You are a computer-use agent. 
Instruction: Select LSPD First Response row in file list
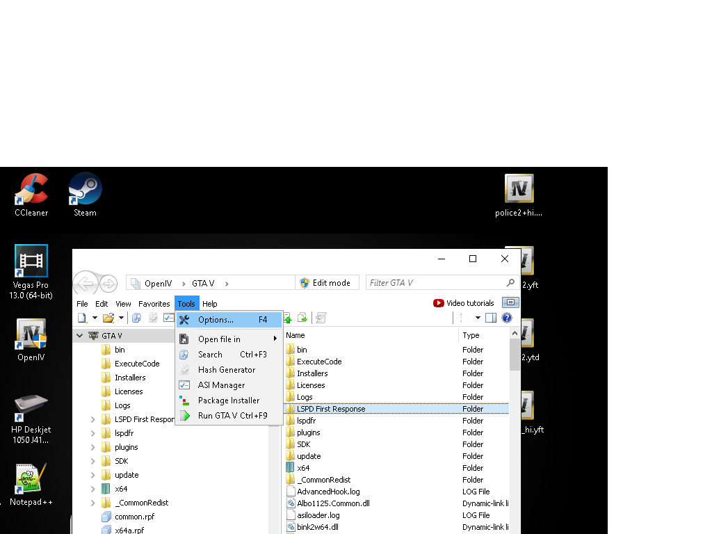coord(396,409)
